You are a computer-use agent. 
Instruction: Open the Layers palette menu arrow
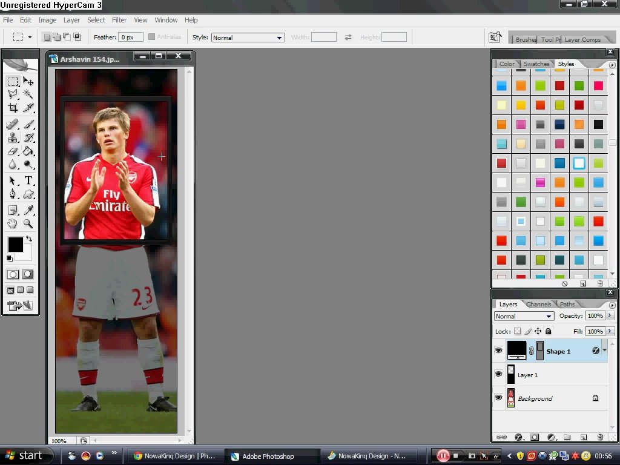[612, 305]
